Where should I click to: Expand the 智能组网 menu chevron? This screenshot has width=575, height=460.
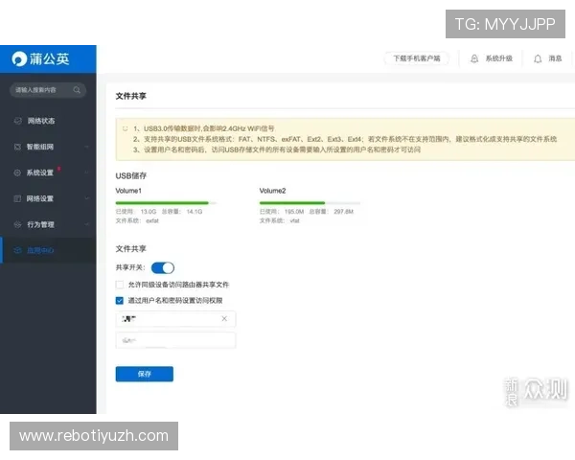click(x=86, y=147)
